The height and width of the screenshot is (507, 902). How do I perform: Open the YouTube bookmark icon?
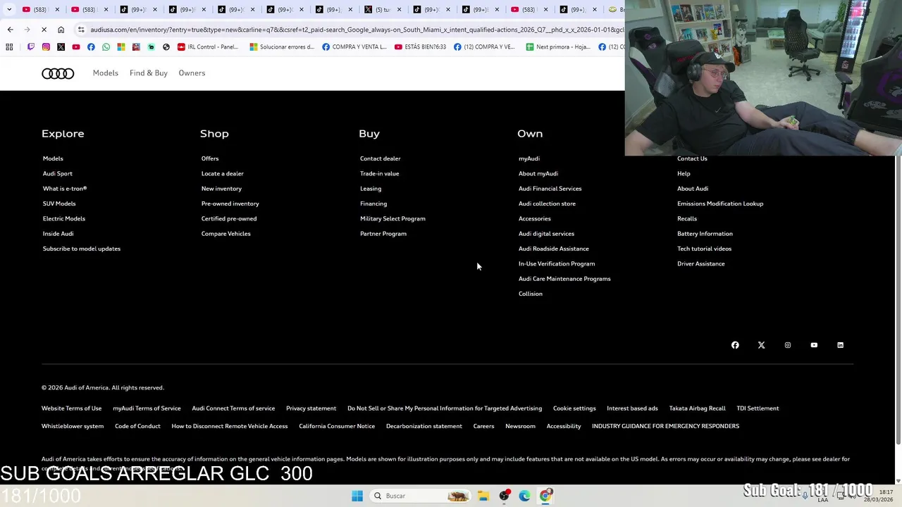tap(76, 47)
